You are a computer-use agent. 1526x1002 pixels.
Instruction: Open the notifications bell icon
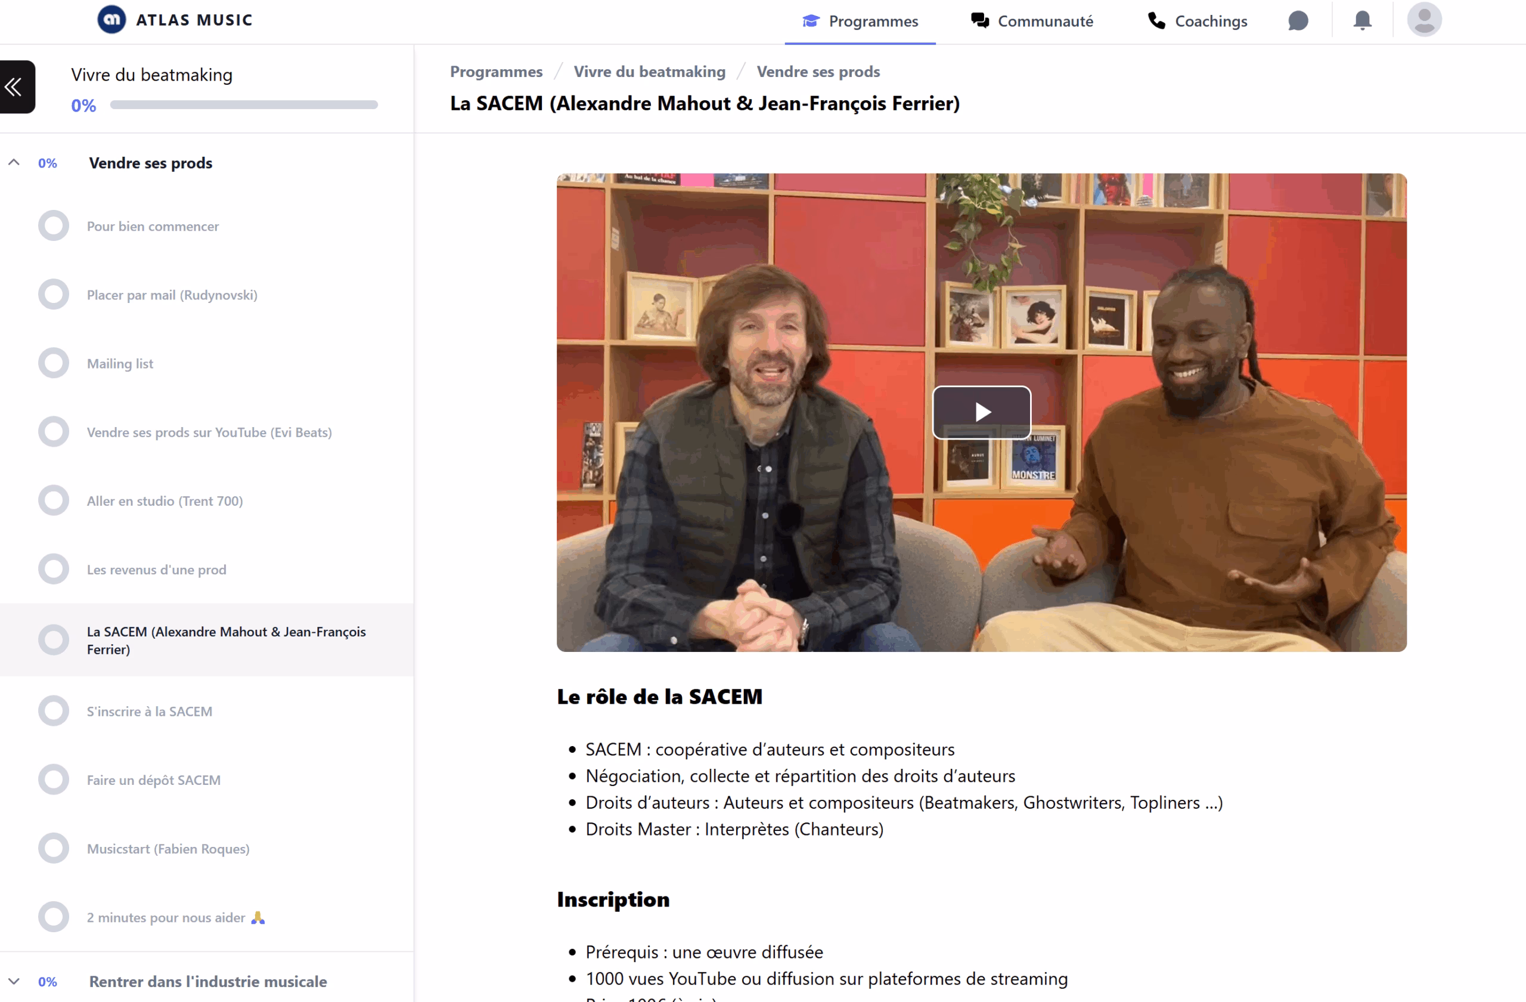[1362, 20]
